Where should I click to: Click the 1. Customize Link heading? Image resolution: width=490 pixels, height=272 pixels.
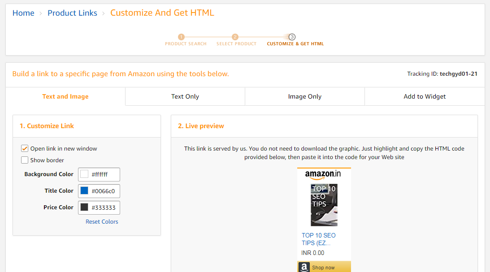(47, 126)
